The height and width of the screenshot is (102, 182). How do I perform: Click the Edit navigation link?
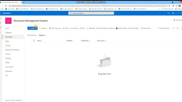click(x=6, y=75)
